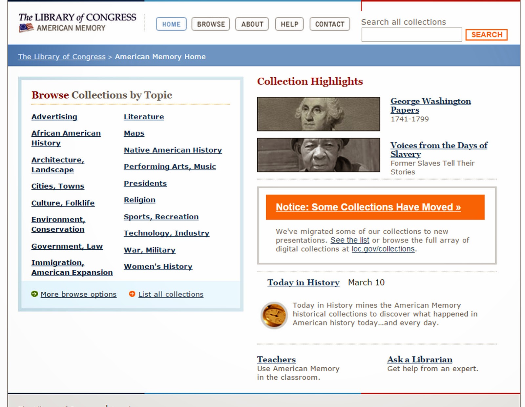Click the Collection Highlights heading
525x407 pixels.
(310, 81)
